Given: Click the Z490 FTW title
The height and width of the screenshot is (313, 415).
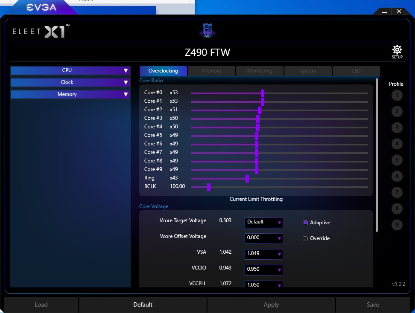Looking at the screenshot, I should click(207, 52).
